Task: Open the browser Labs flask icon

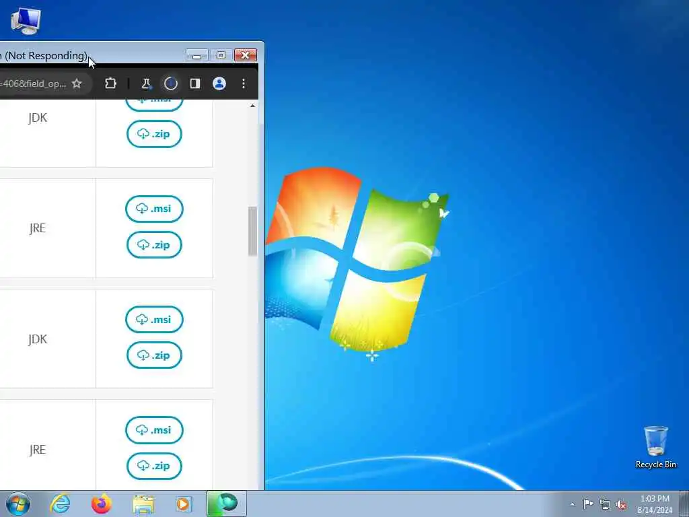Action: [x=146, y=83]
